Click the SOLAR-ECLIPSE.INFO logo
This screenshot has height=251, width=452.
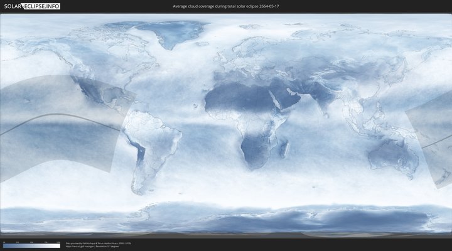point(32,6)
